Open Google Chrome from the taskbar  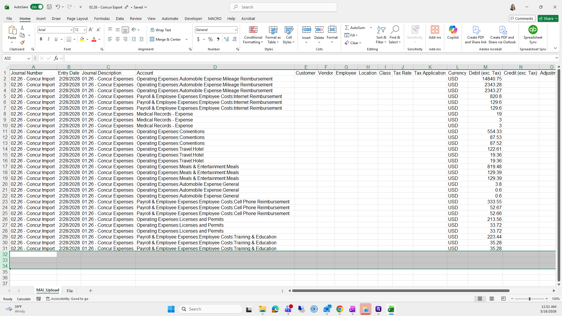click(340, 309)
